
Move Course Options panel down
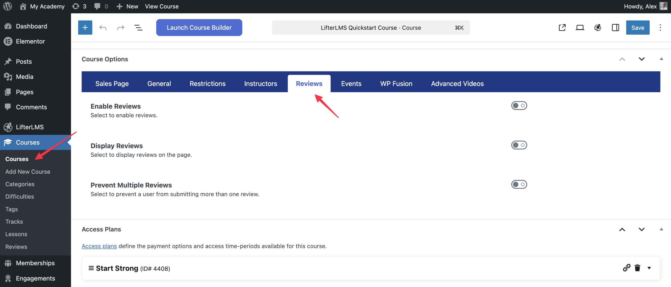point(642,59)
